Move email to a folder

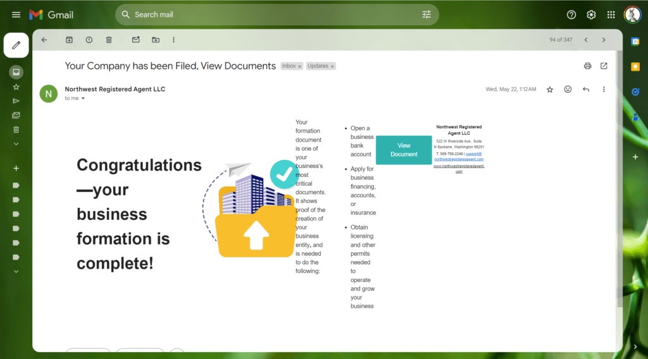point(156,40)
